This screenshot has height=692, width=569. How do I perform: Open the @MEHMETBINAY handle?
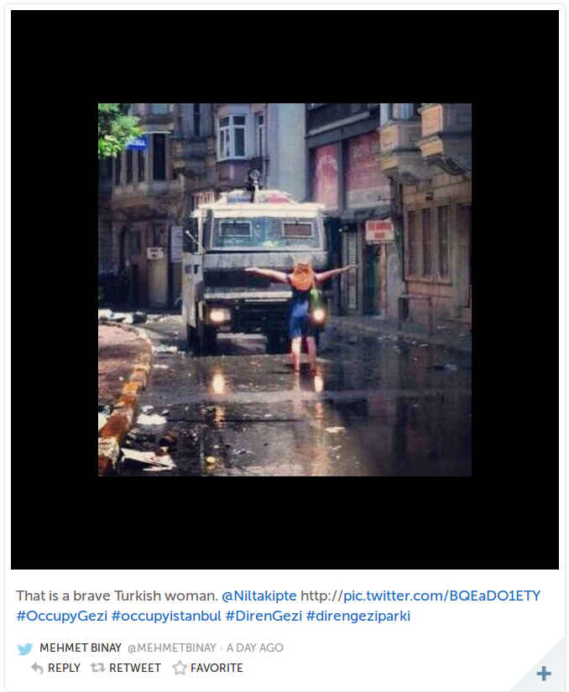click(x=172, y=648)
